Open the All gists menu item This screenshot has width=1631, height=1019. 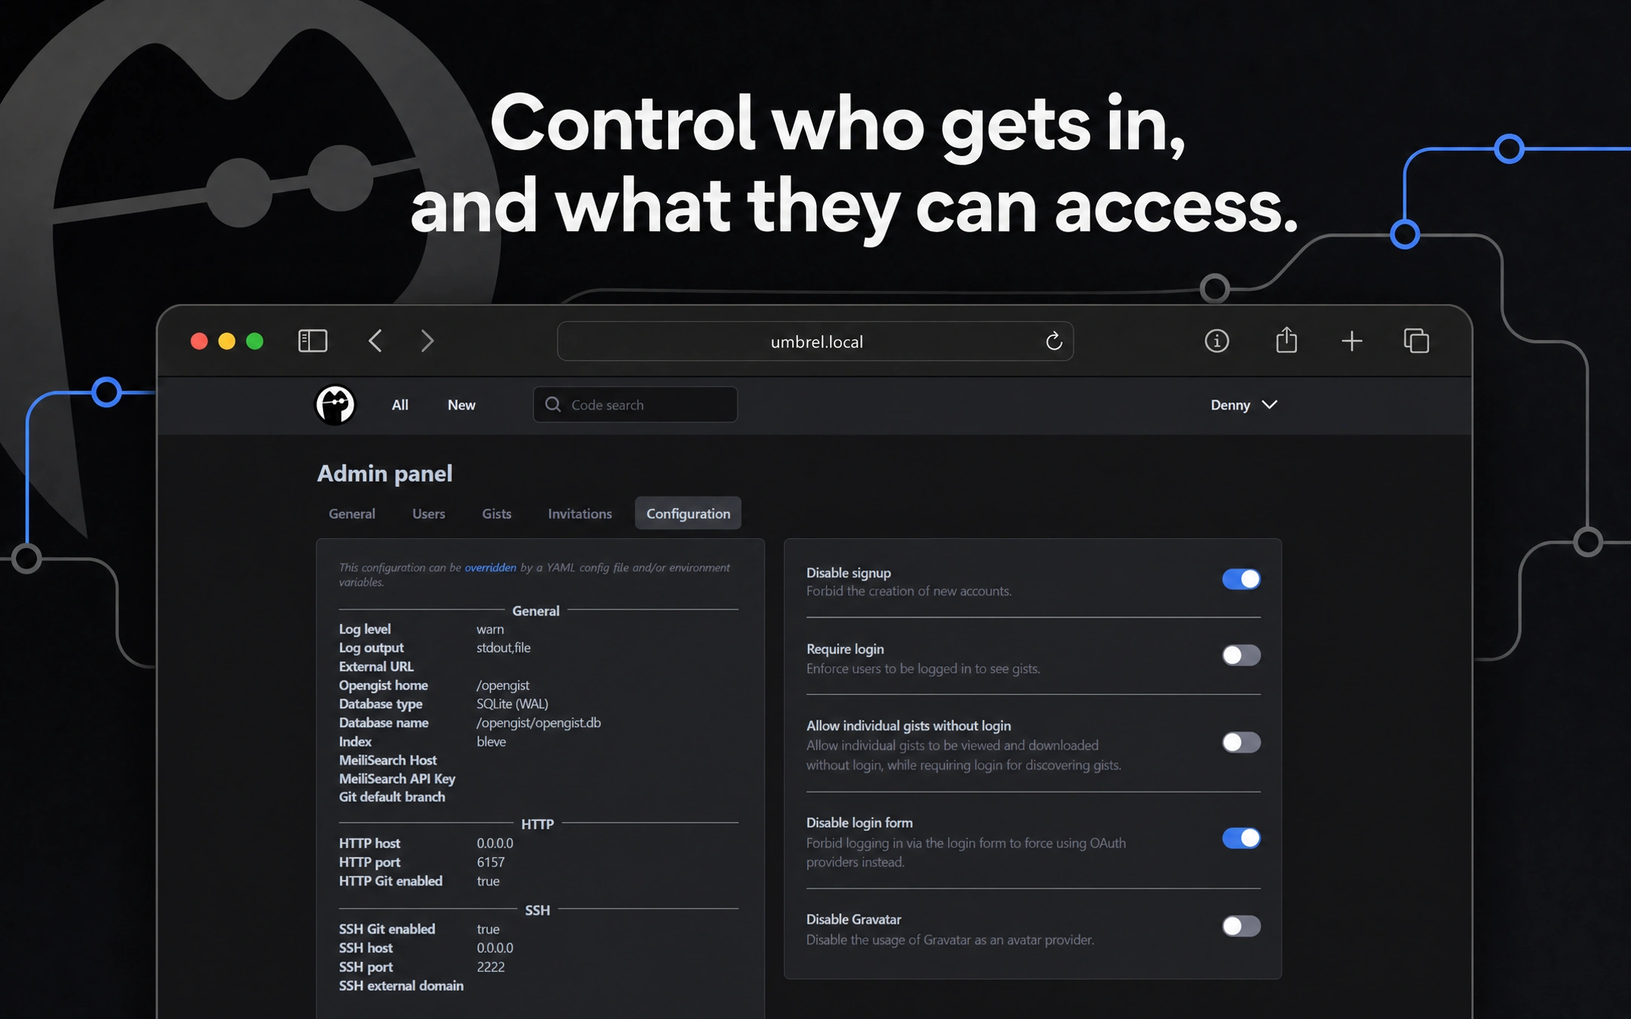(400, 405)
